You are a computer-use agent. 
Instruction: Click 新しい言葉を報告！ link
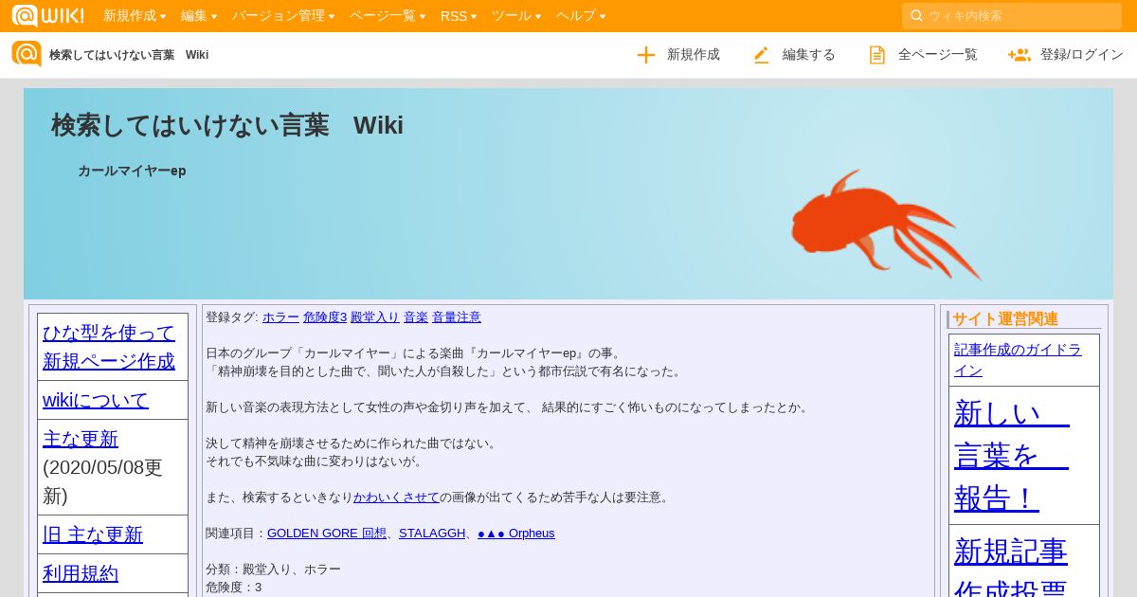click(1012, 456)
